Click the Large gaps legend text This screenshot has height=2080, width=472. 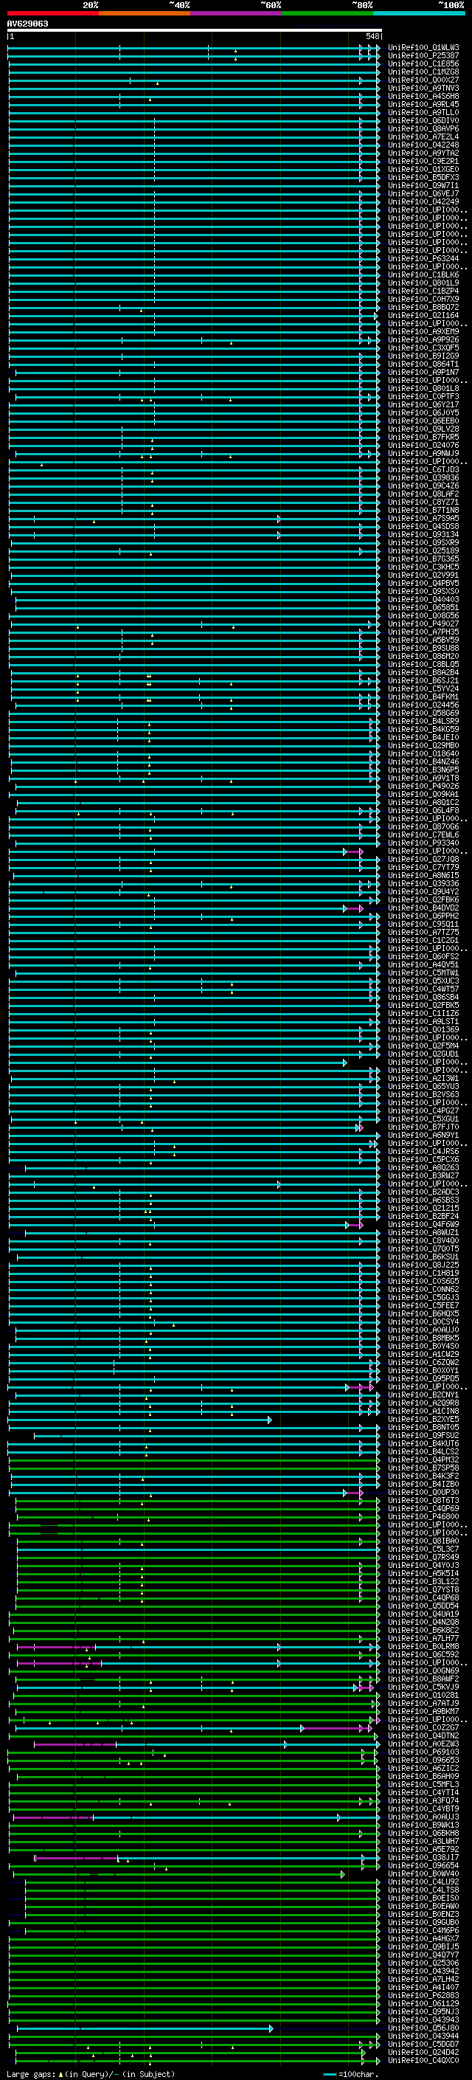pos(91,2074)
